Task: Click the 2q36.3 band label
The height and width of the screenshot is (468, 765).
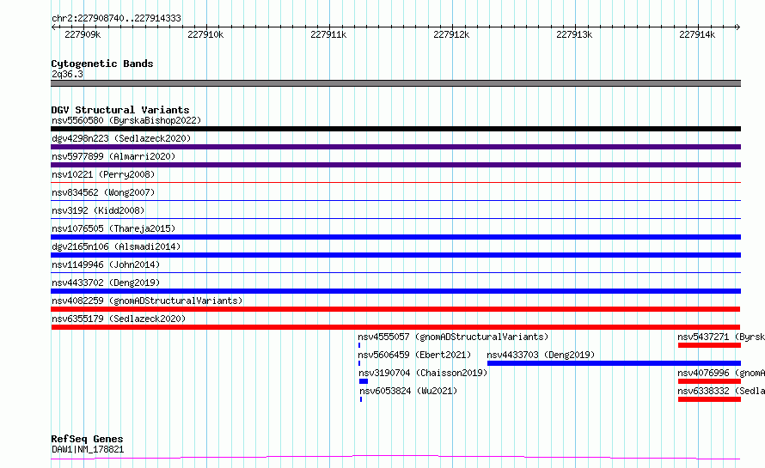Action: click(x=67, y=74)
